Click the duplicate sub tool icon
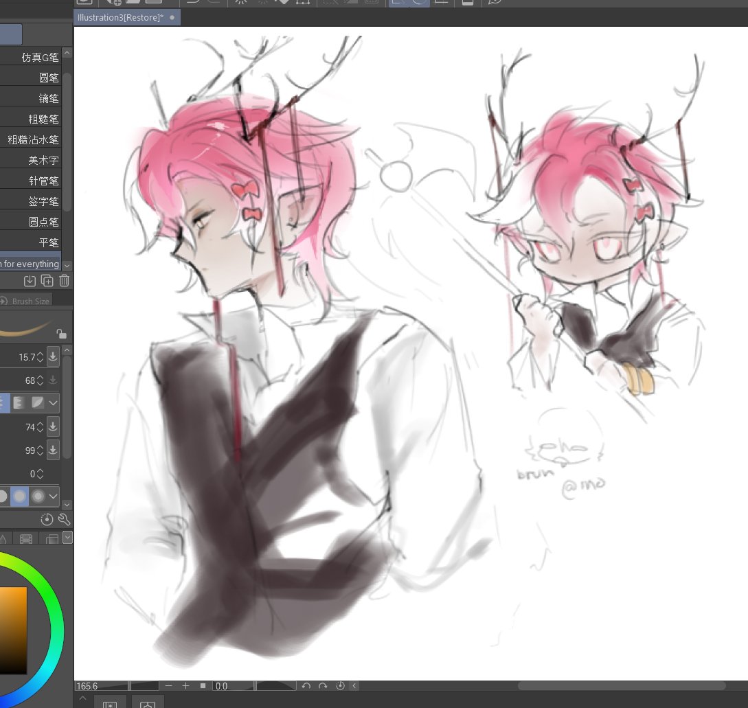This screenshot has width=748, height=708. 47,281
